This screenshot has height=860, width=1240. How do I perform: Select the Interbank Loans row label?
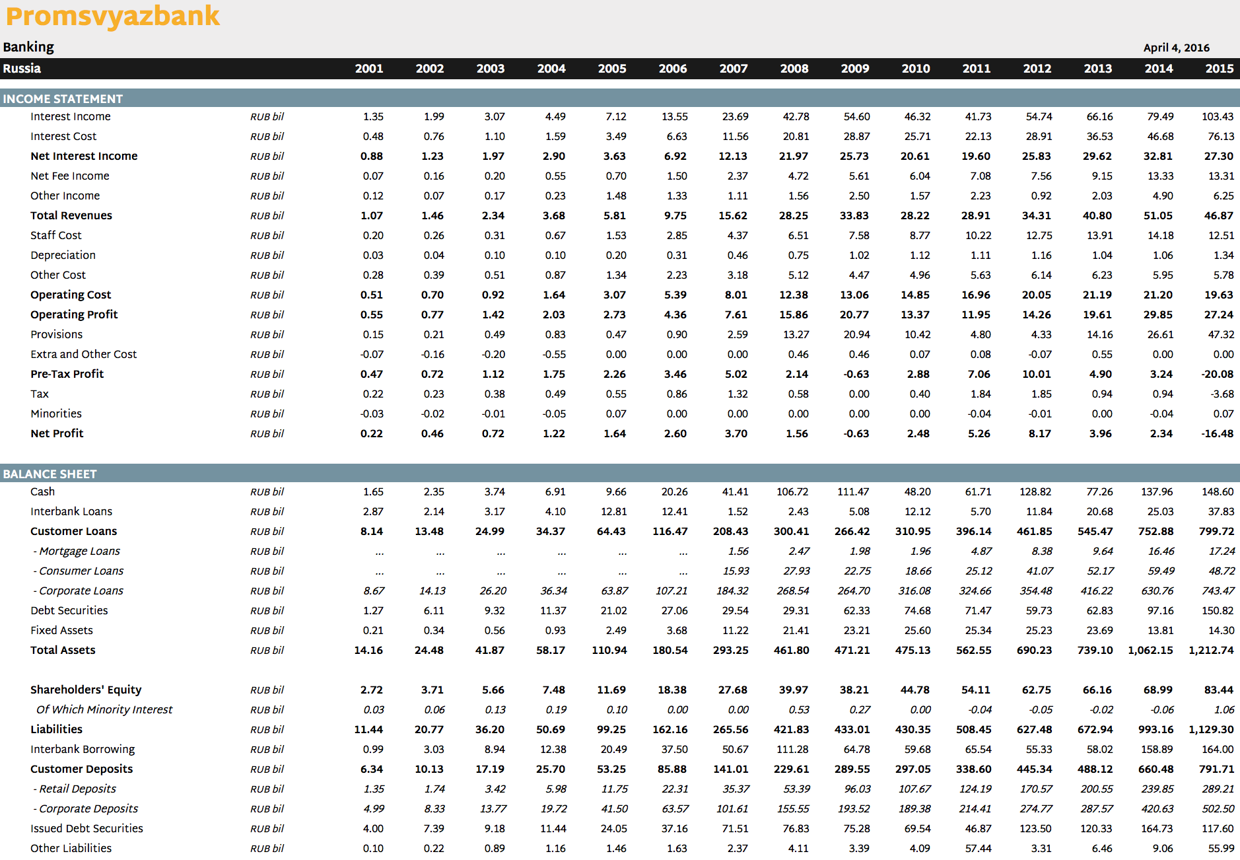point(71,512)
